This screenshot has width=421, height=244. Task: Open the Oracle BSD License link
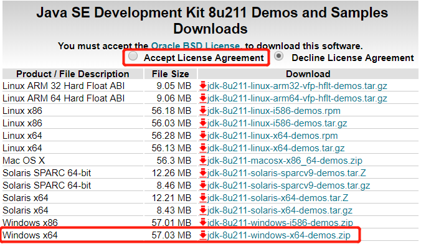pyautogui.click(x=196, y=46)
